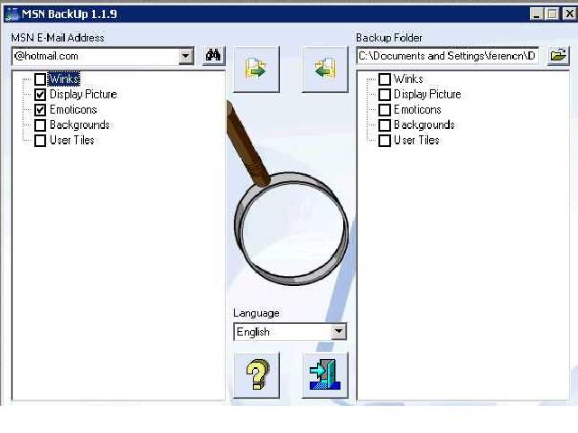Select the Backgrounds label in the right tree
The image size is (578, 433).
[x=424, y=124]
